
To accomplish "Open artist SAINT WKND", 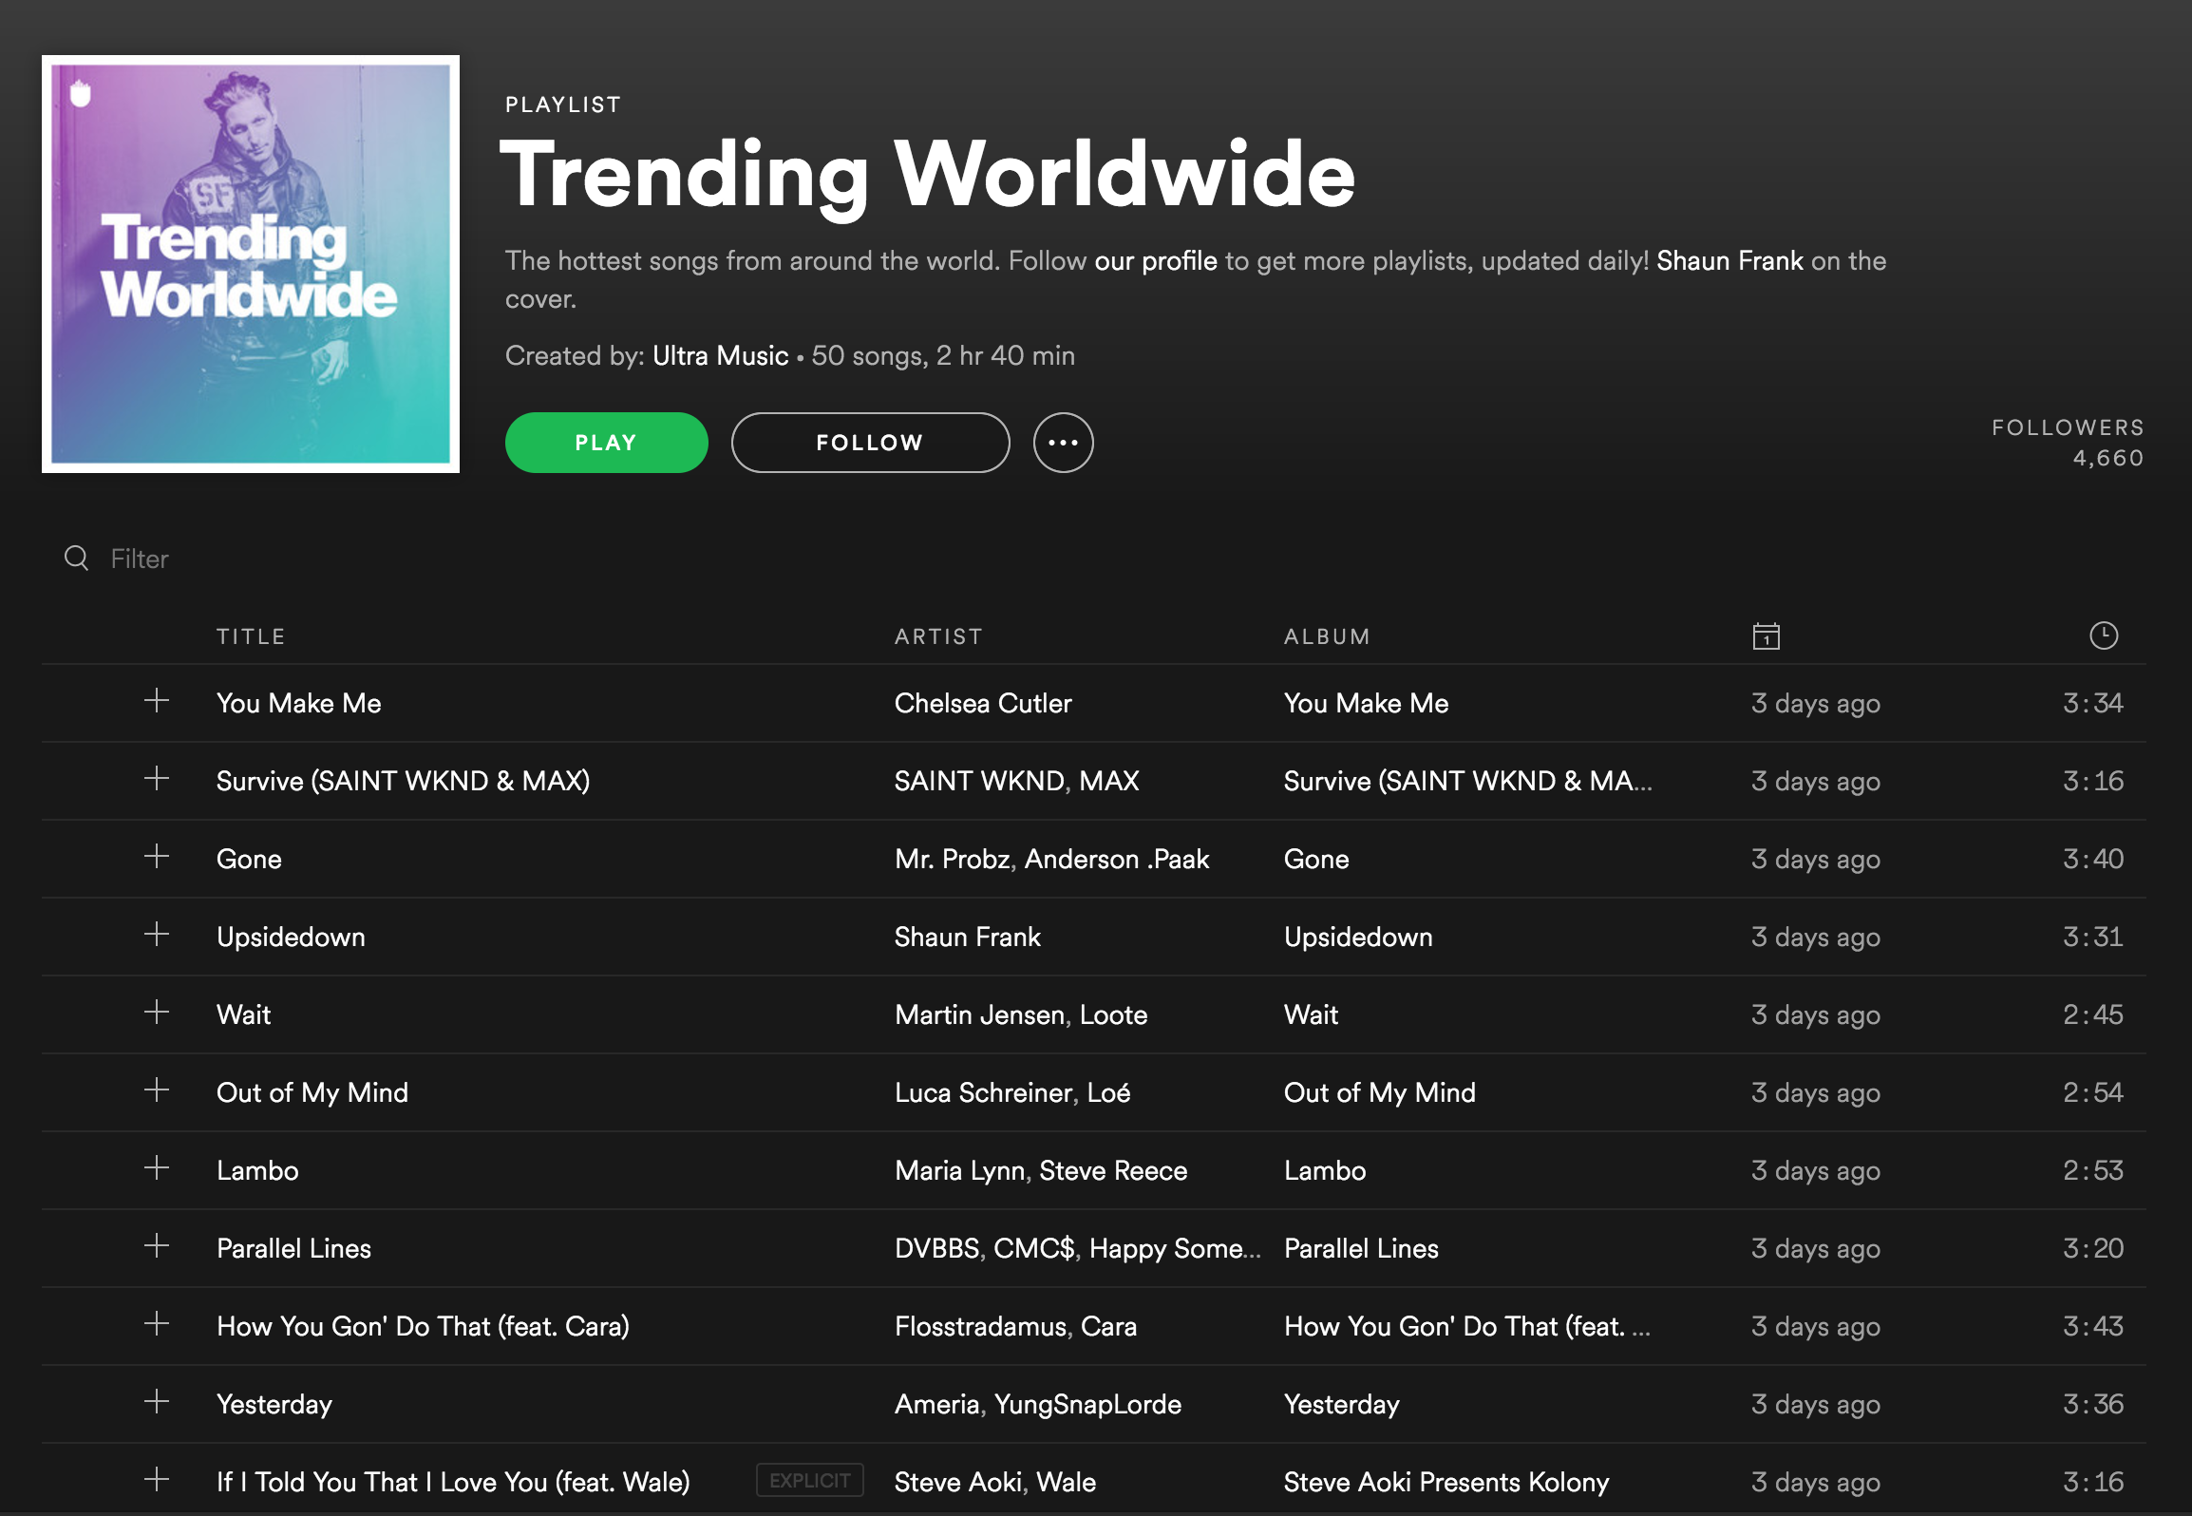I will coord(979,782).
